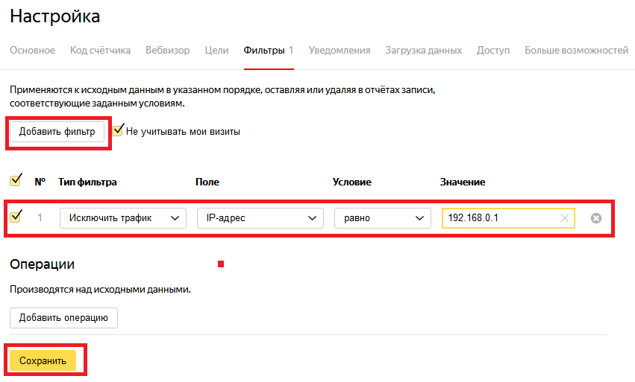
Task: Click the 'Добавить фильтр' button
Action: click(x=57, y=132)
